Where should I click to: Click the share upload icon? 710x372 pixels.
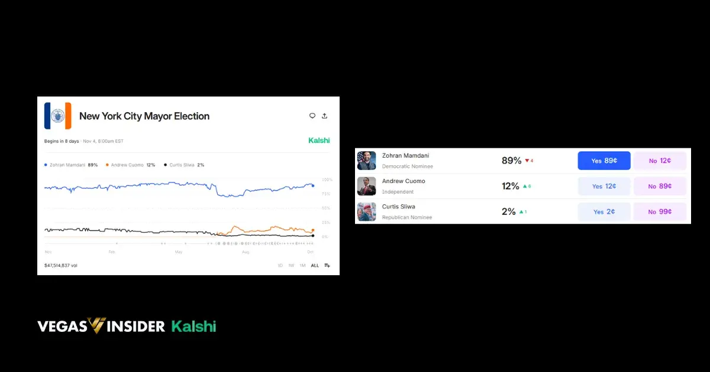324,115
